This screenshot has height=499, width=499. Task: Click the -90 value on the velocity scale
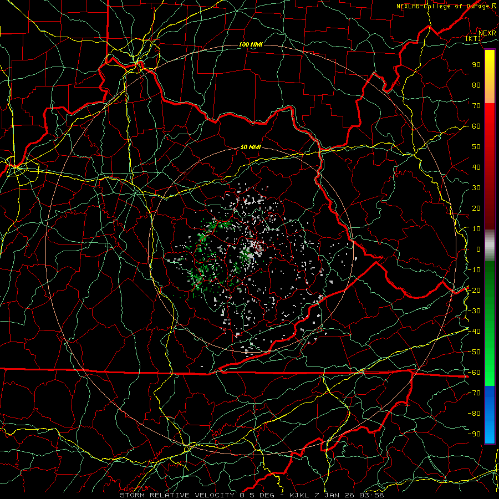474,434
